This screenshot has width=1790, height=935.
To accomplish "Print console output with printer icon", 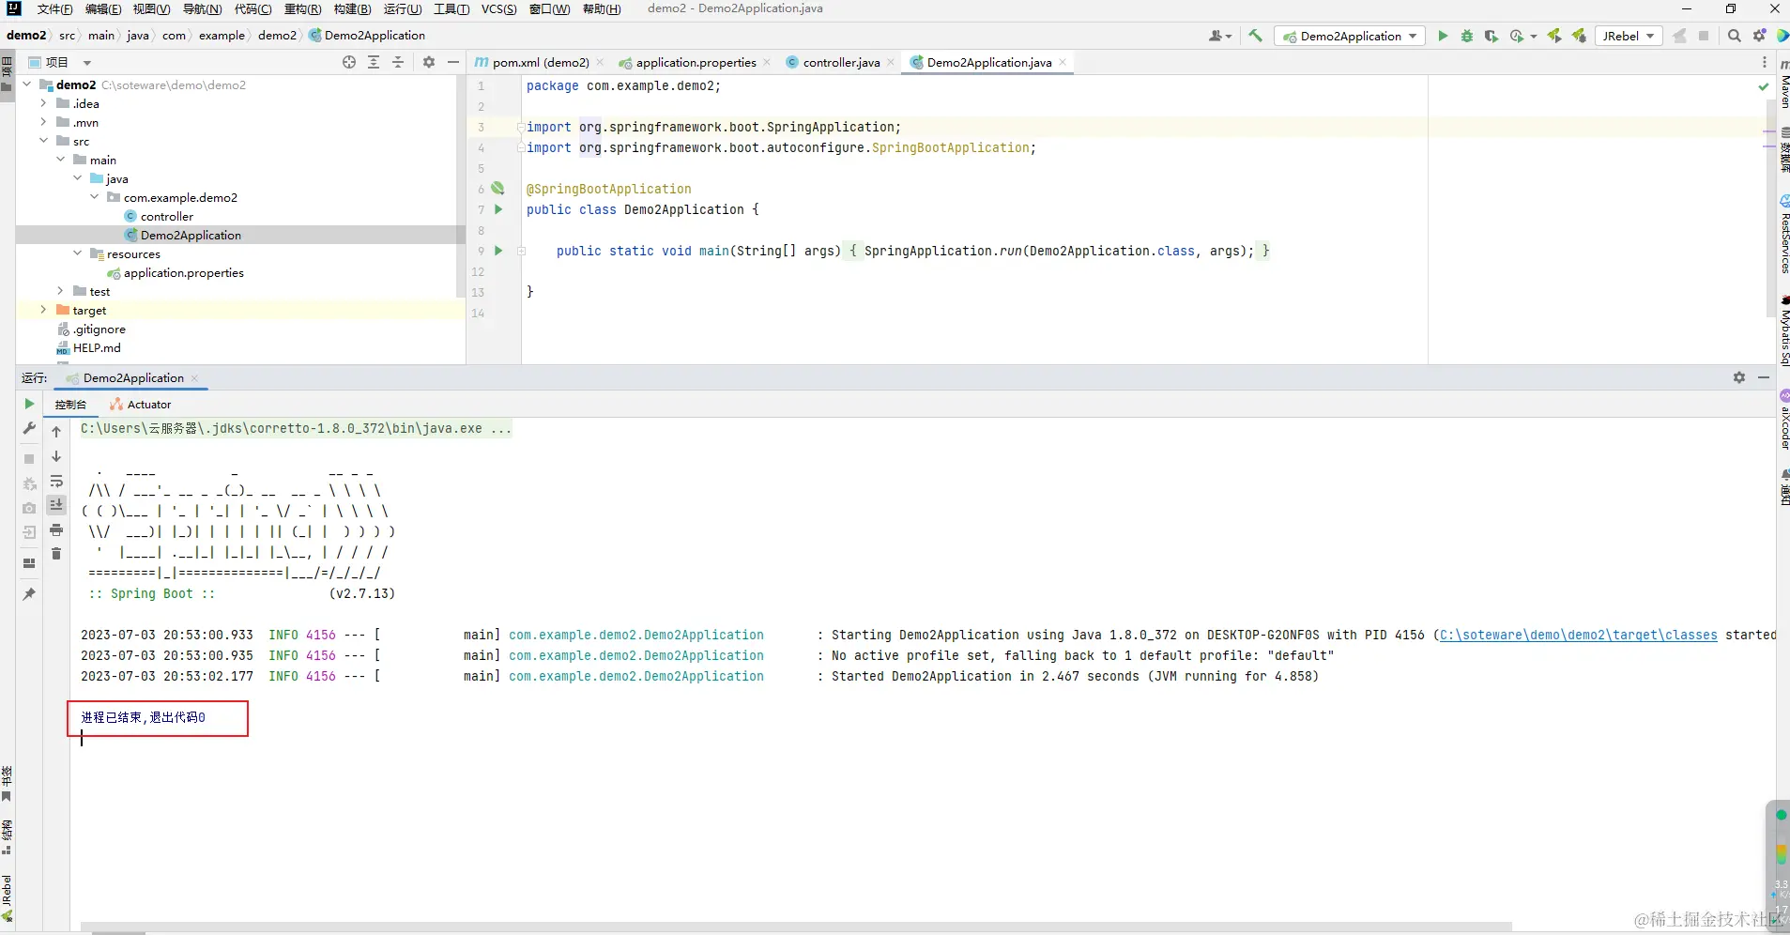I will pos(56,529).
